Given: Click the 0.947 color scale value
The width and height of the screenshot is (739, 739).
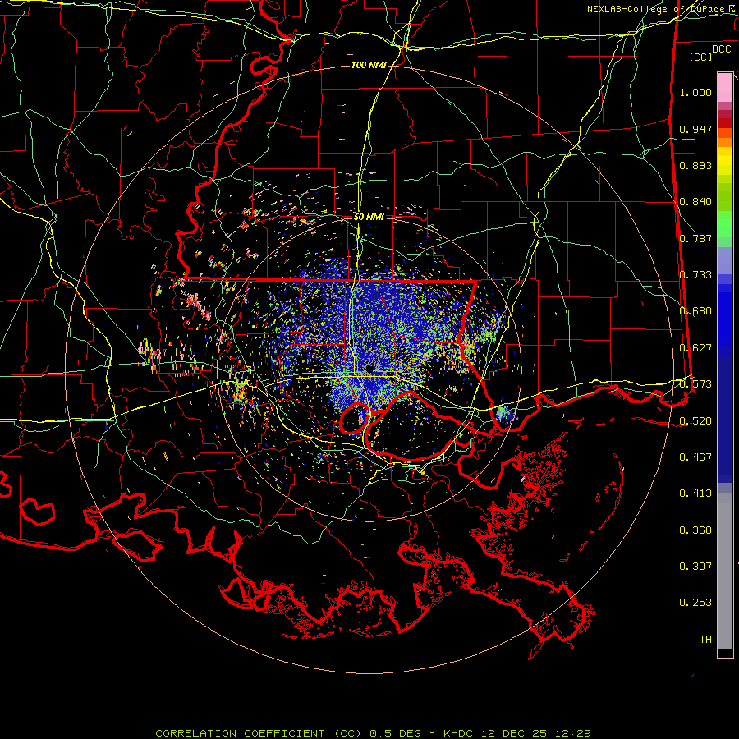Looking at the screenshot, I should (x=695, y=129).
